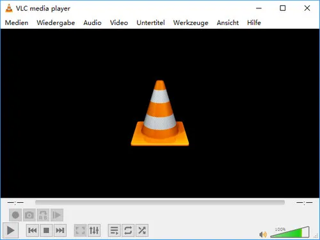The width and height of the screenshot is (320, 240).
Task: Click the Play button
Action: 10,230
